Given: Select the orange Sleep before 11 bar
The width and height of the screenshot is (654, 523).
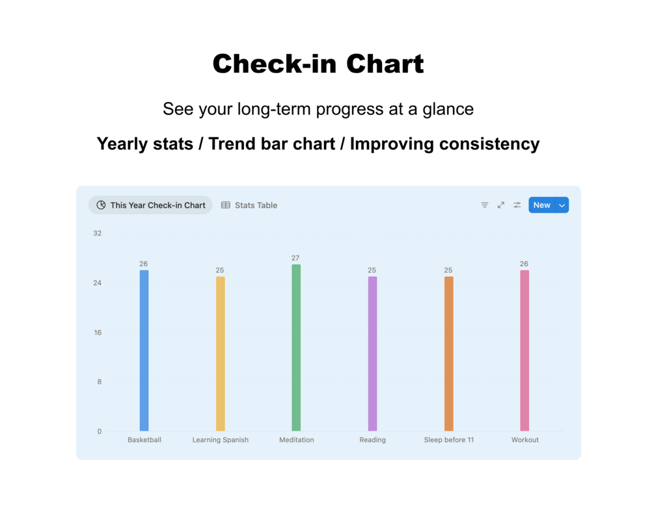Looking at the screenshot, I should [x=449, y=354].
